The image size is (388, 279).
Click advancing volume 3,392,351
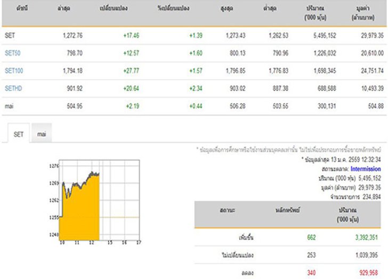tap(367, 237)
